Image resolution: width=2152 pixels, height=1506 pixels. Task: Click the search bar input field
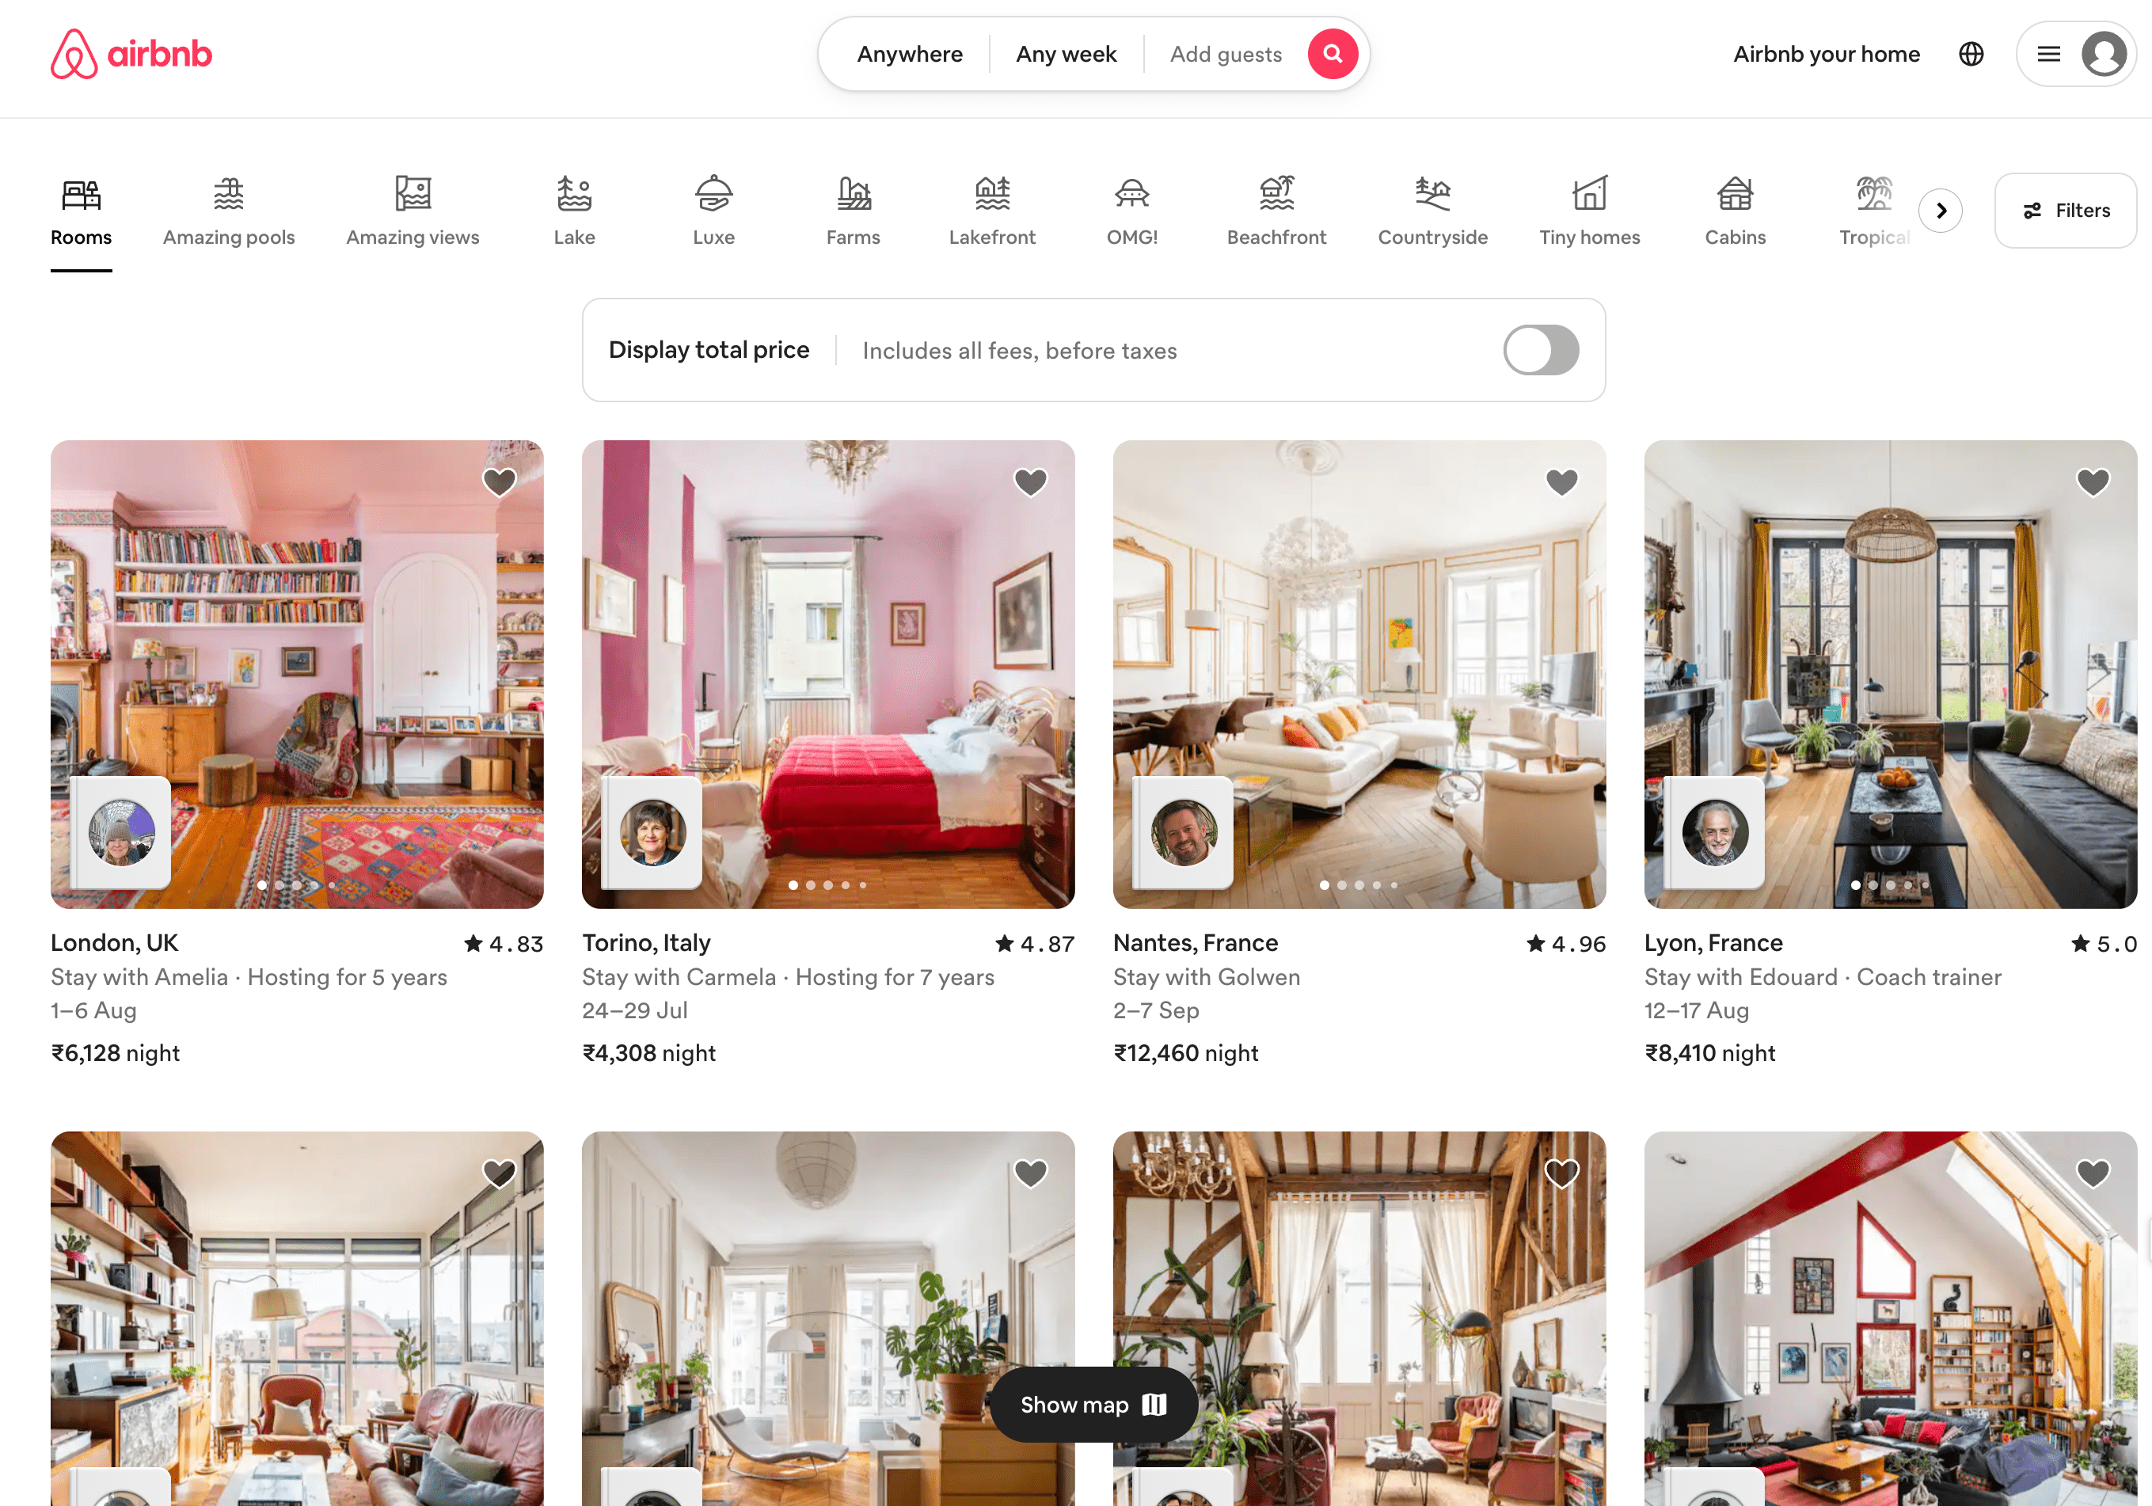909,54
